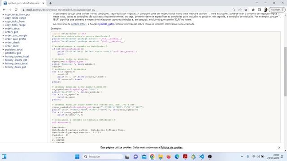The image size is (287, 161).
Task: Open orders_total in sidebar
Action: pyautogui.click(x=12, y=29)
